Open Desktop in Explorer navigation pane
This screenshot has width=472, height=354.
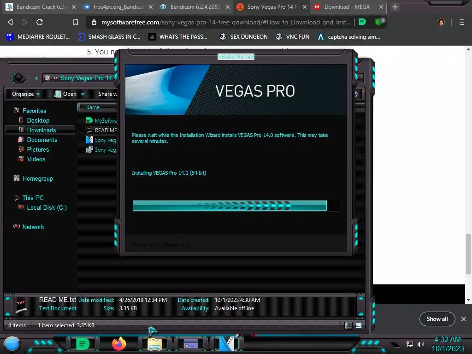click(x=38, y=120)
